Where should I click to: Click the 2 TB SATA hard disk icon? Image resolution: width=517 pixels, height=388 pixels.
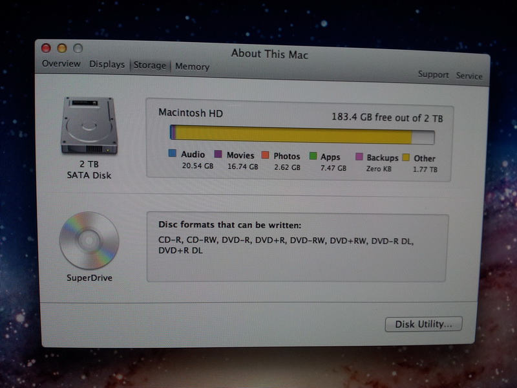pos(89,125)
